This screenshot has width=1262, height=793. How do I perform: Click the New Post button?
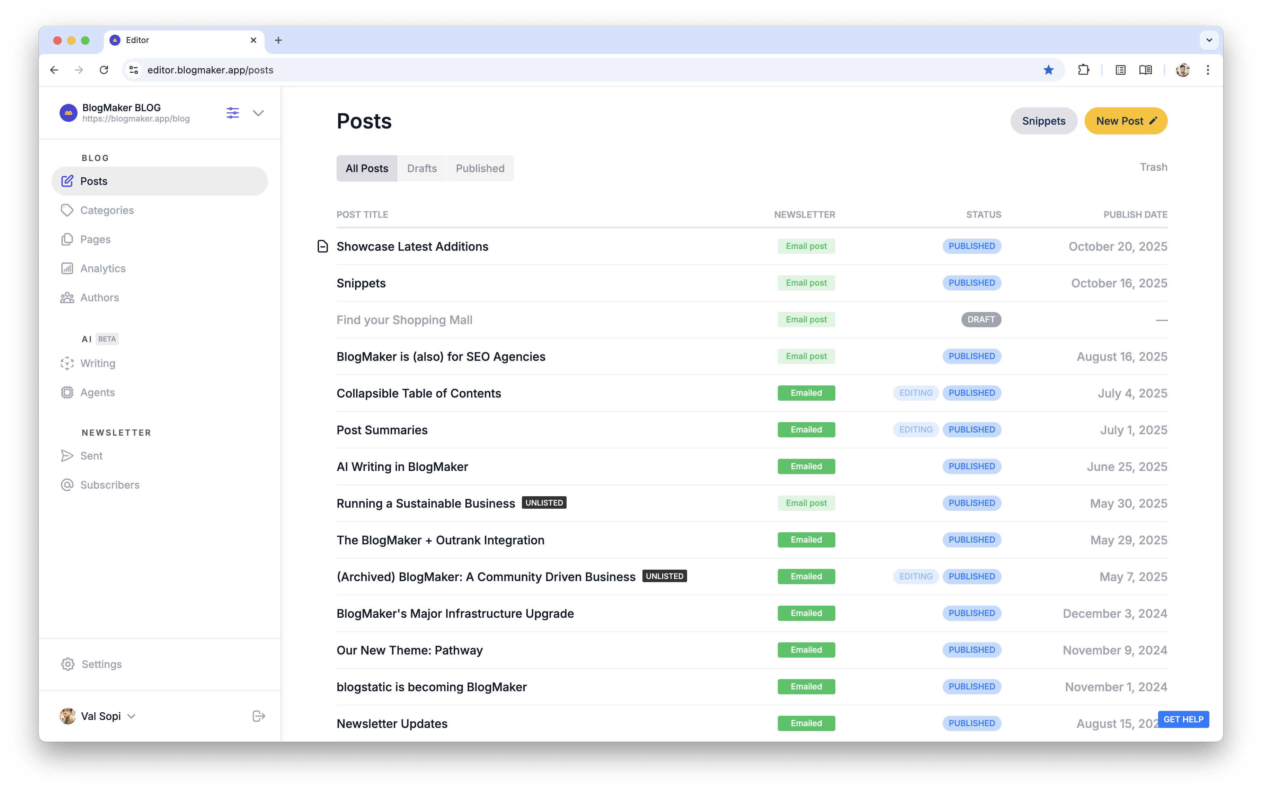click(x=1126, y=121)
